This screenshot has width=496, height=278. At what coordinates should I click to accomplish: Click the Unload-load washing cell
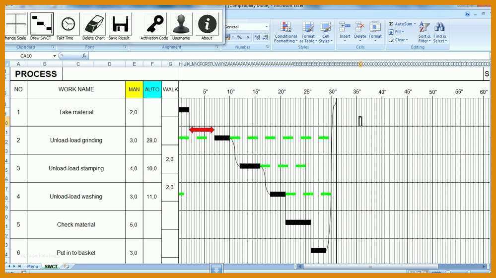(76, 197)
